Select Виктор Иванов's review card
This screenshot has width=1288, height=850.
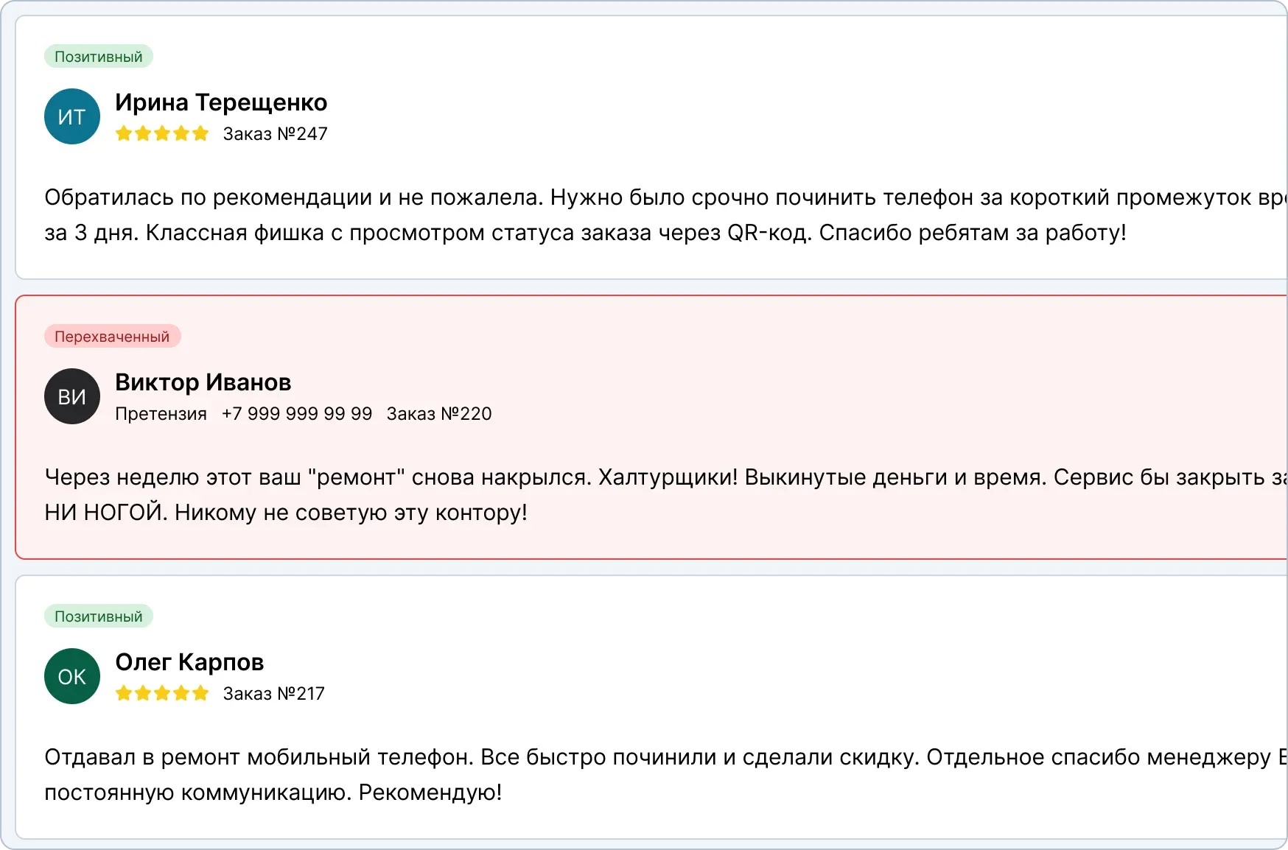coord(644,427)
